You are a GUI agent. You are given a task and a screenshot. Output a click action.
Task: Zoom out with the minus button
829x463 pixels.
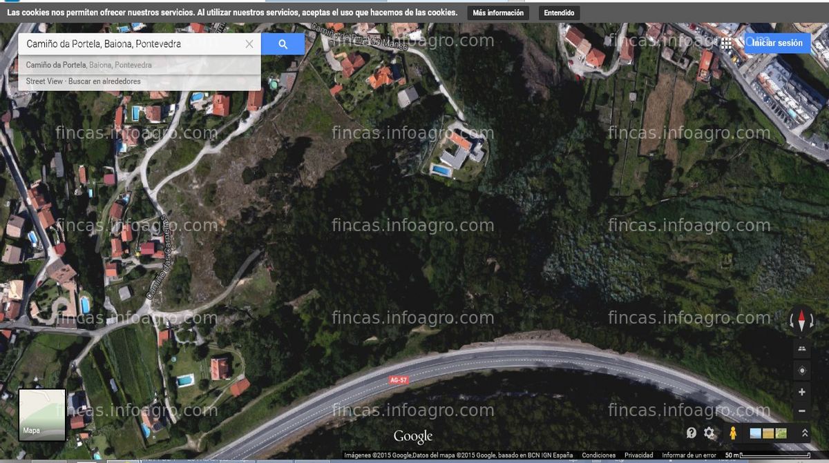(x=801, y=411)
